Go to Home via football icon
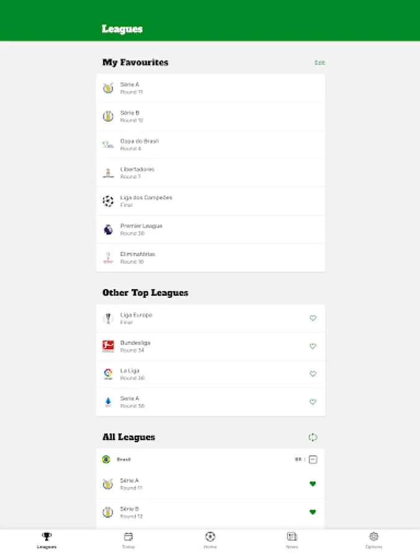Viewport: 420px width, 560px height. tap(210, 536)
